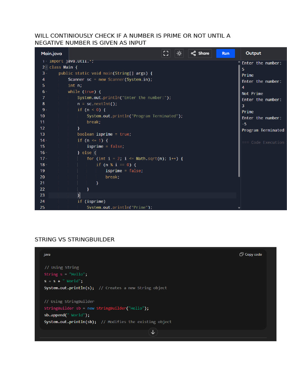287x382 pixels.
Task: Collapse the fold arrow on line 14
Action: [x=46, y=140]
